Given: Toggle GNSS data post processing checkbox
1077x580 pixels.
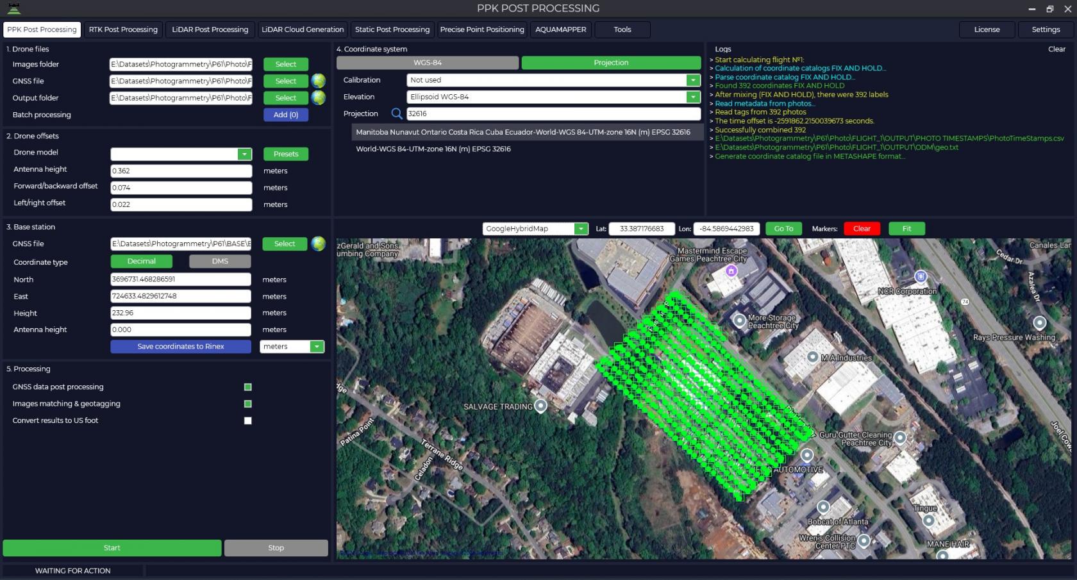Looking at the screenshot, I should click(248, 387).
